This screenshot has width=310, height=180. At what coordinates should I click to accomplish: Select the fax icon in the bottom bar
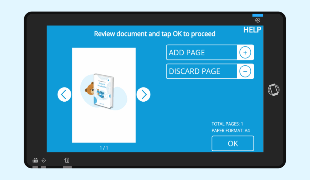coord(35,160)
